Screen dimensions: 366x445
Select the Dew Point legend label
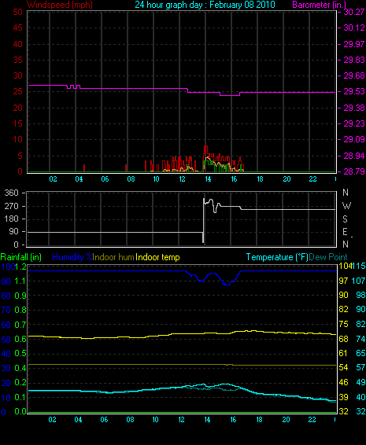[x=328, y=257]
